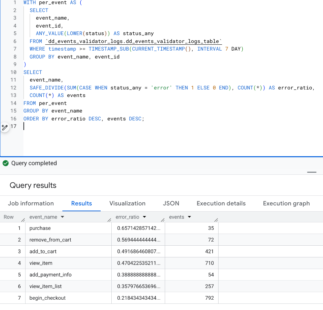
Task: Click the 'add_to_cart' cell
Action: click(68, 252)
